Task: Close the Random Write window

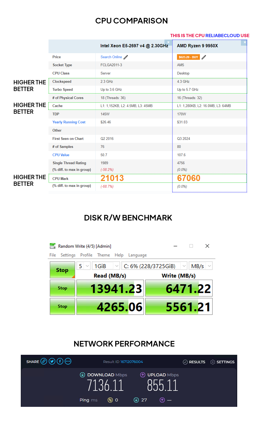Action: [x=207, y=246]
